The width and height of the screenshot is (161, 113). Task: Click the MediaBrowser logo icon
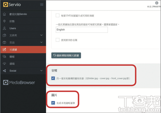click(6, 83)
